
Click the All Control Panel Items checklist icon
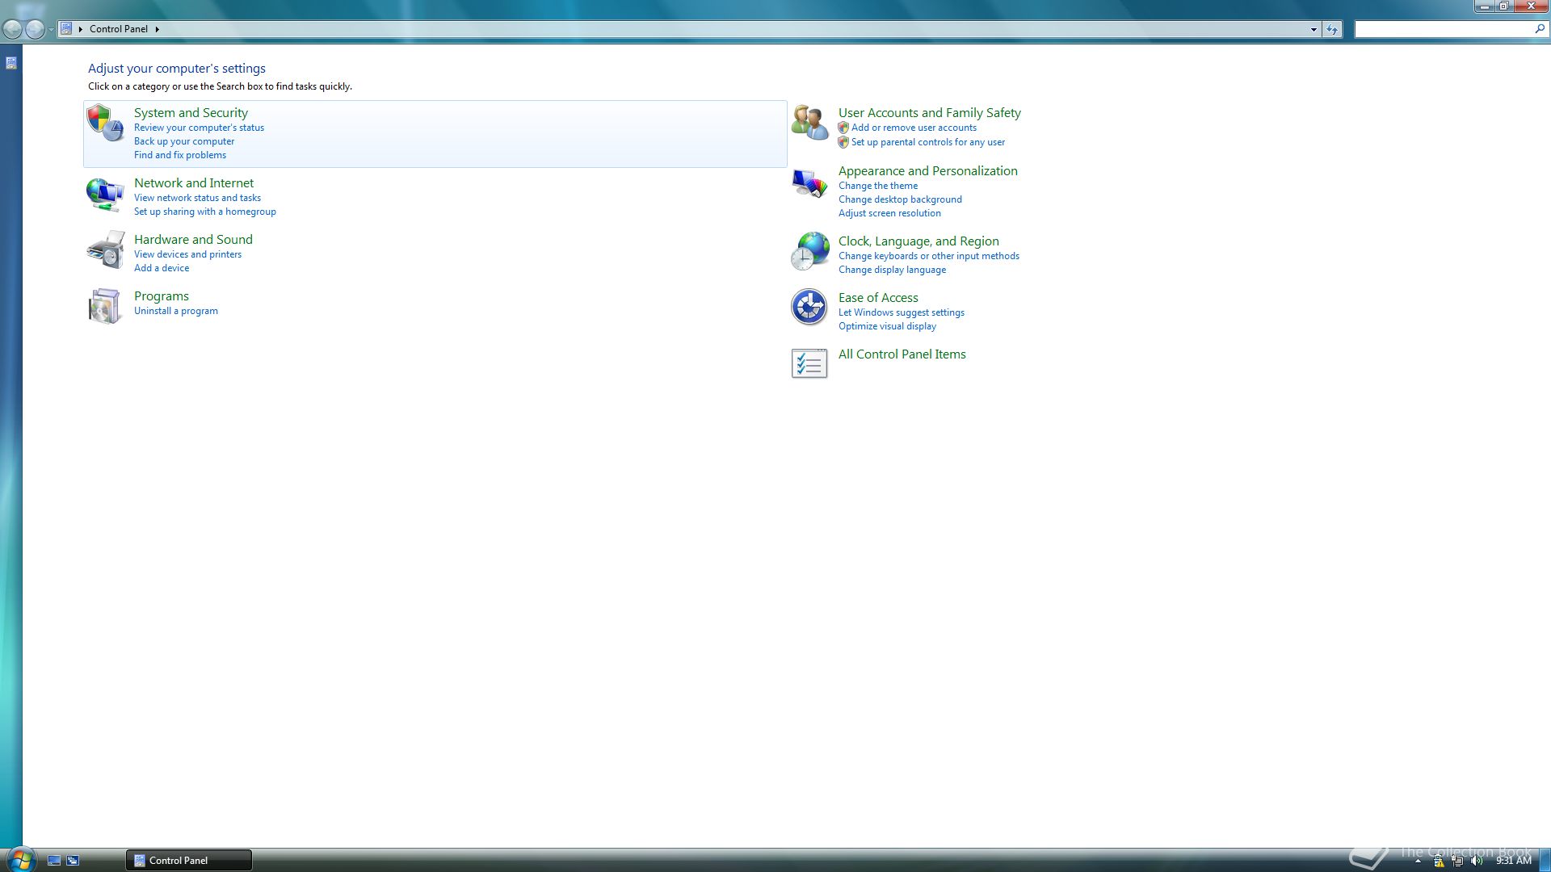click(809, 364)
